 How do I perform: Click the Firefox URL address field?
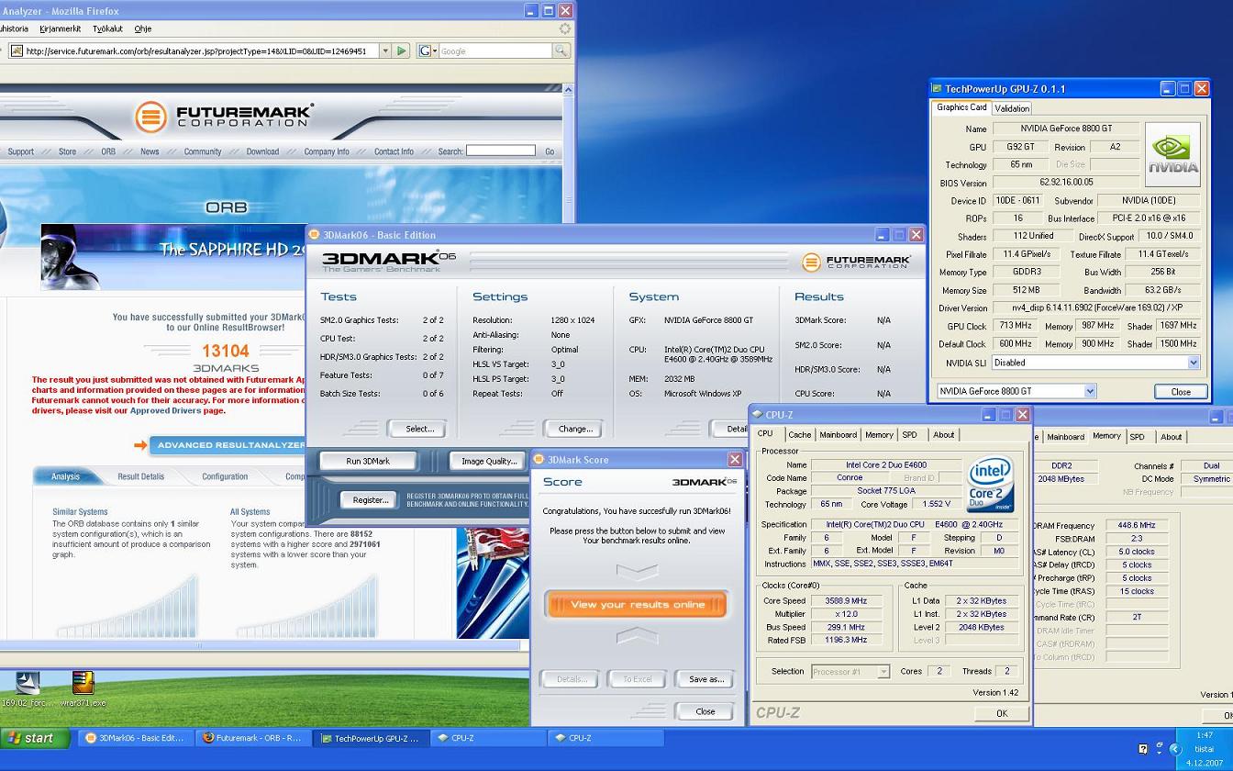coord(194,51)
